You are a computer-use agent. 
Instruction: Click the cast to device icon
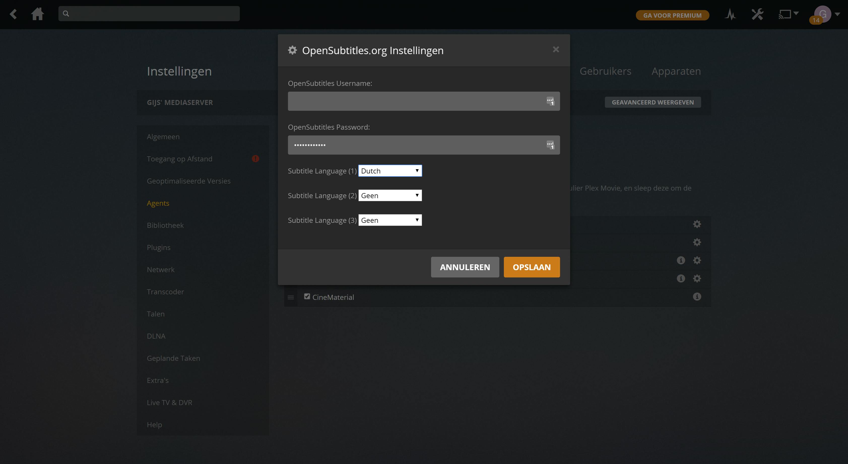click(x=785, y=15)
